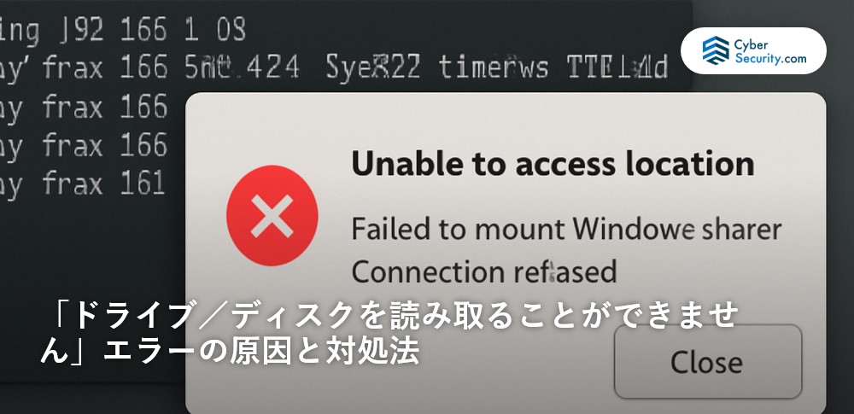
Task: Click the title line ending with 原因と対処法
Action: [229, 352]
